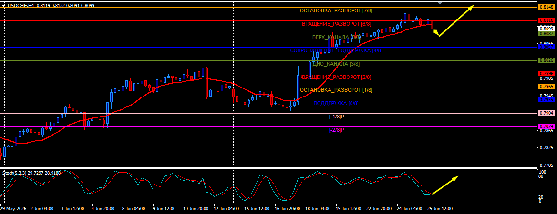557x214 pixels.
Task: Click the green 0.8087 price tag
Action: point(547,34)
